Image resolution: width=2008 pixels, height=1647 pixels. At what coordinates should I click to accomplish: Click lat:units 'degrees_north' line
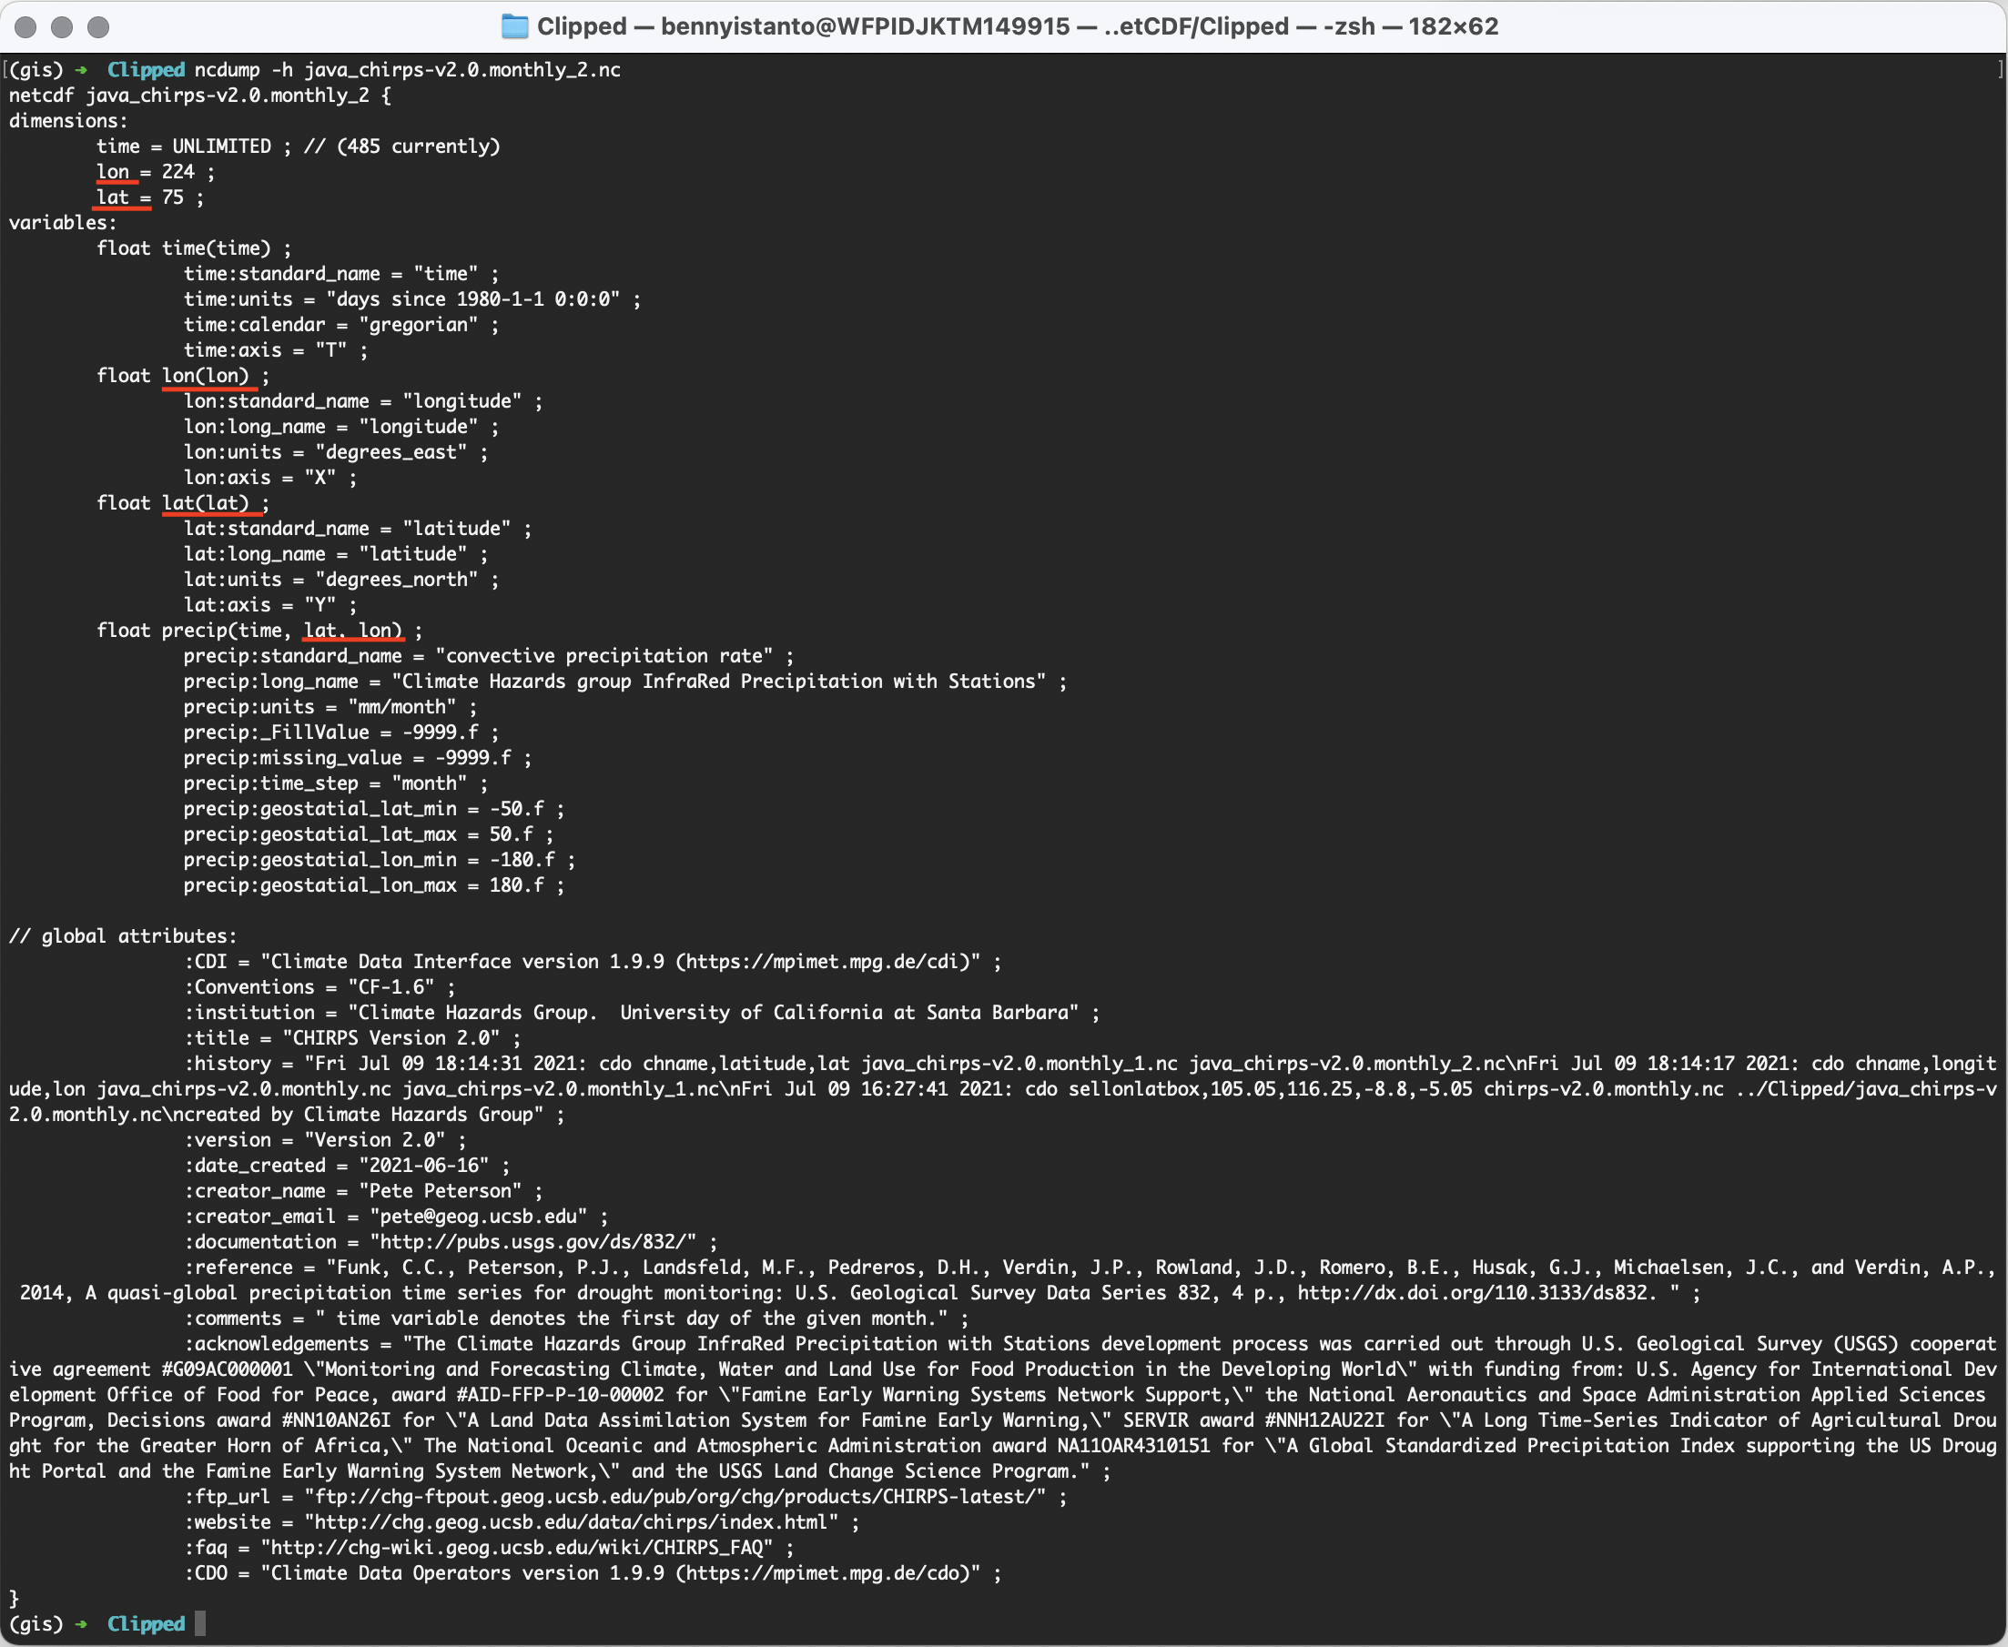[x=341, y=580]
